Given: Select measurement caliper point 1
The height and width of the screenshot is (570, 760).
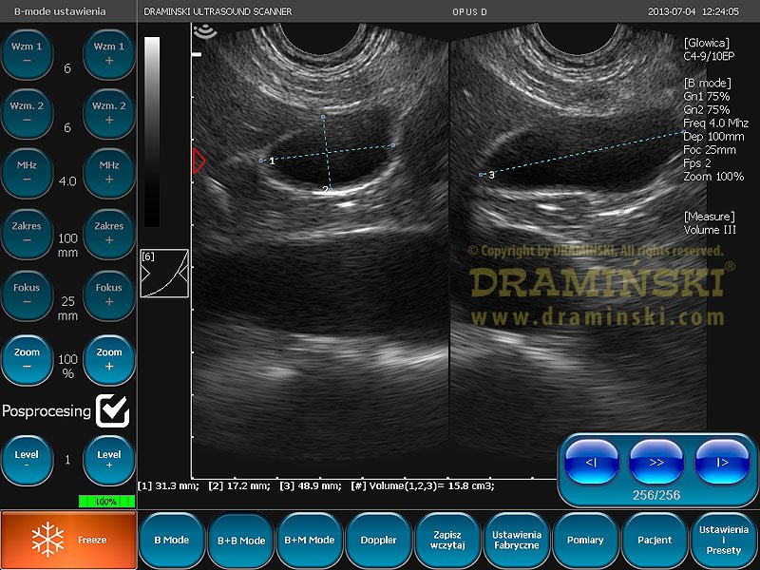Looking at the screenshot, I should point(261,161).
